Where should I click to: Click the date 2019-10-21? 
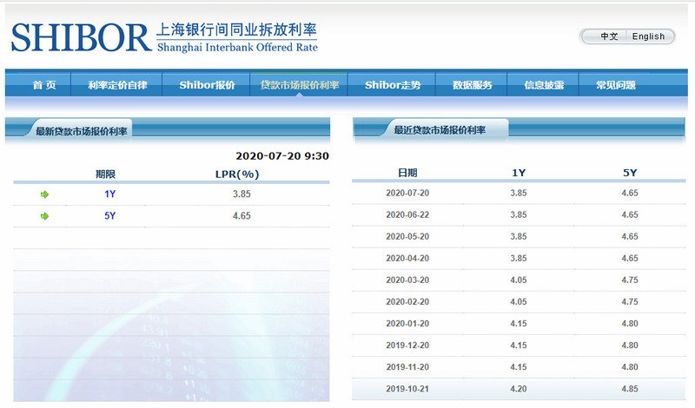coord(407,389)
